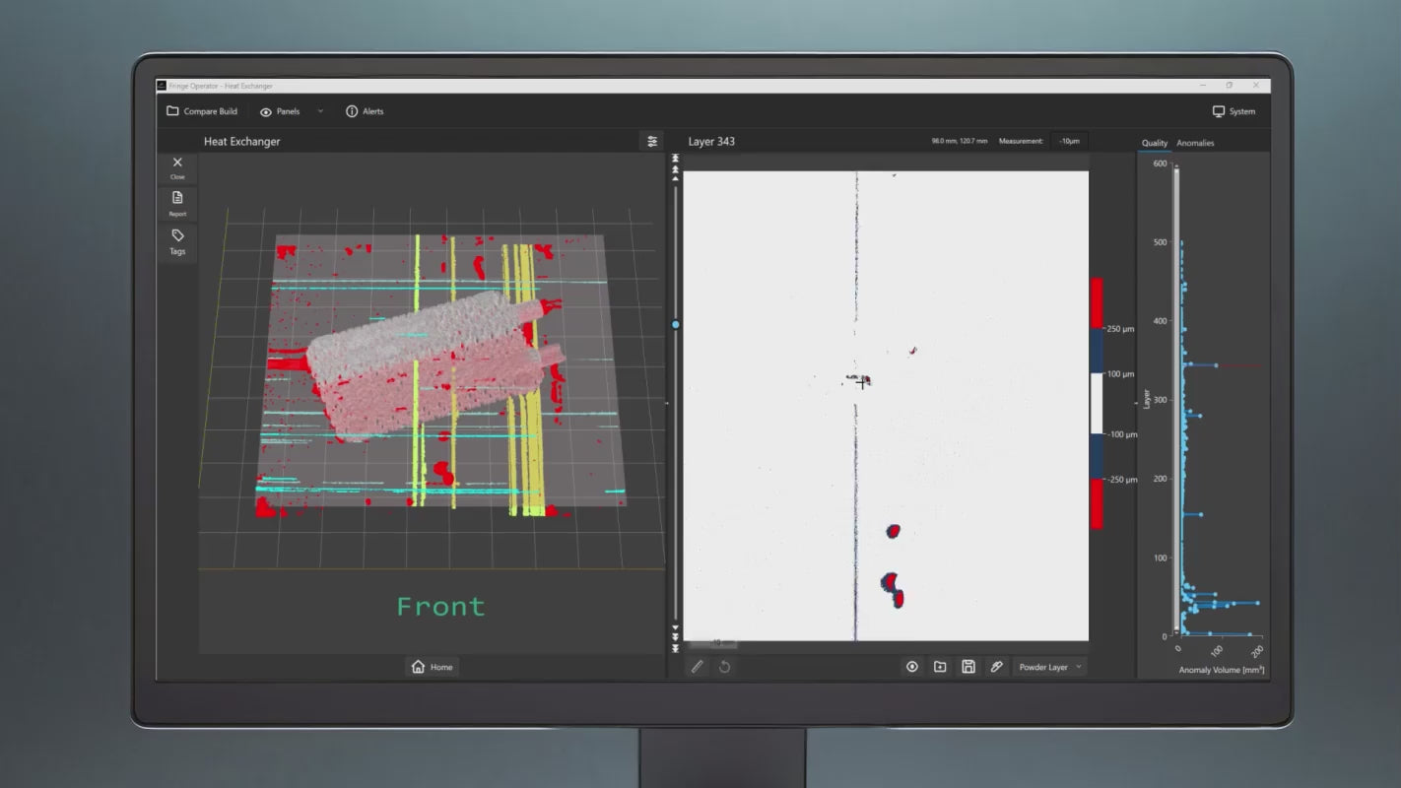
Task: Click the Home view button
Action: [x=432, y=667]
